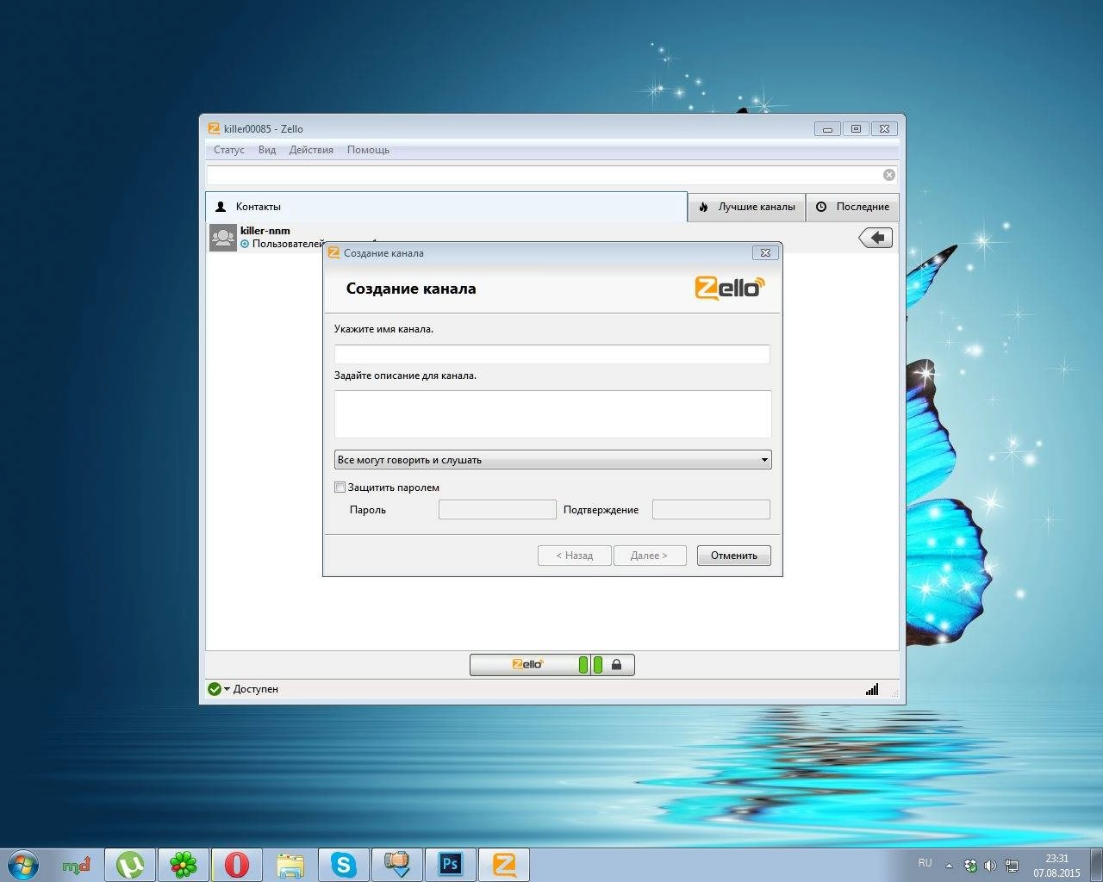Click the Отменить button

click(734, 556)
